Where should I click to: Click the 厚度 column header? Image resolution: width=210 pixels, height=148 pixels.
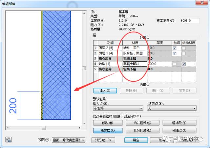[x=159, y=43]
